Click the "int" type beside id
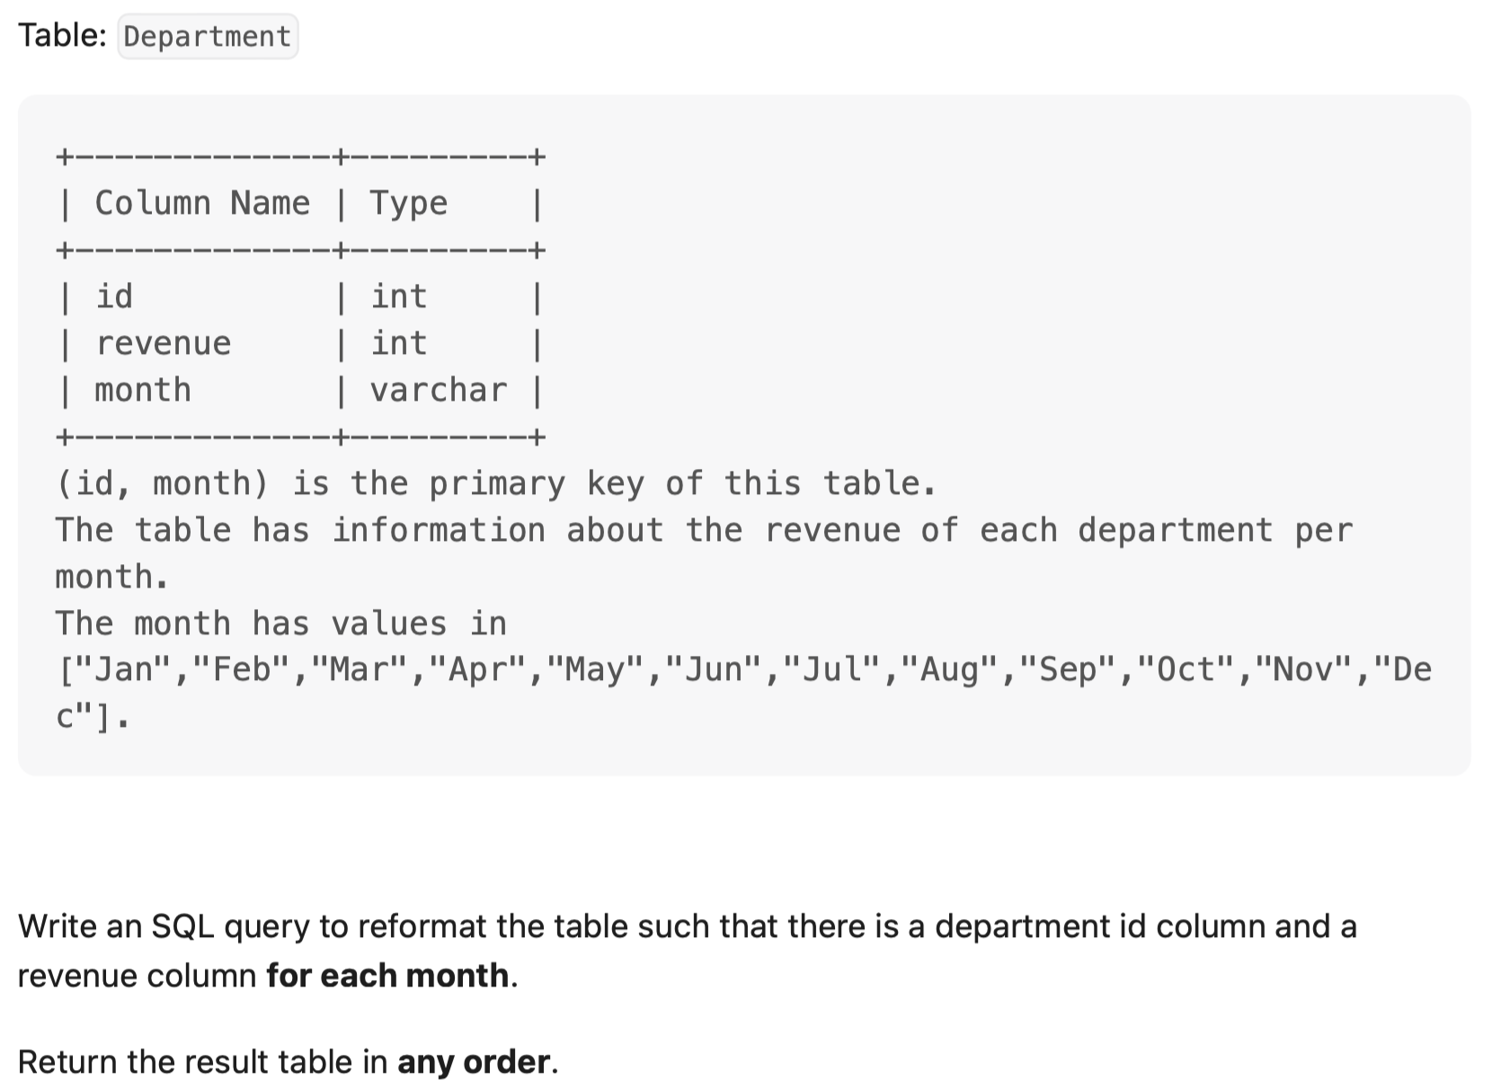The image size is (1492, 1089). click(x=399, y=297)
